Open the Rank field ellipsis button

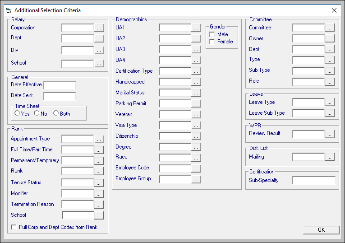click(x=99, y=171)
